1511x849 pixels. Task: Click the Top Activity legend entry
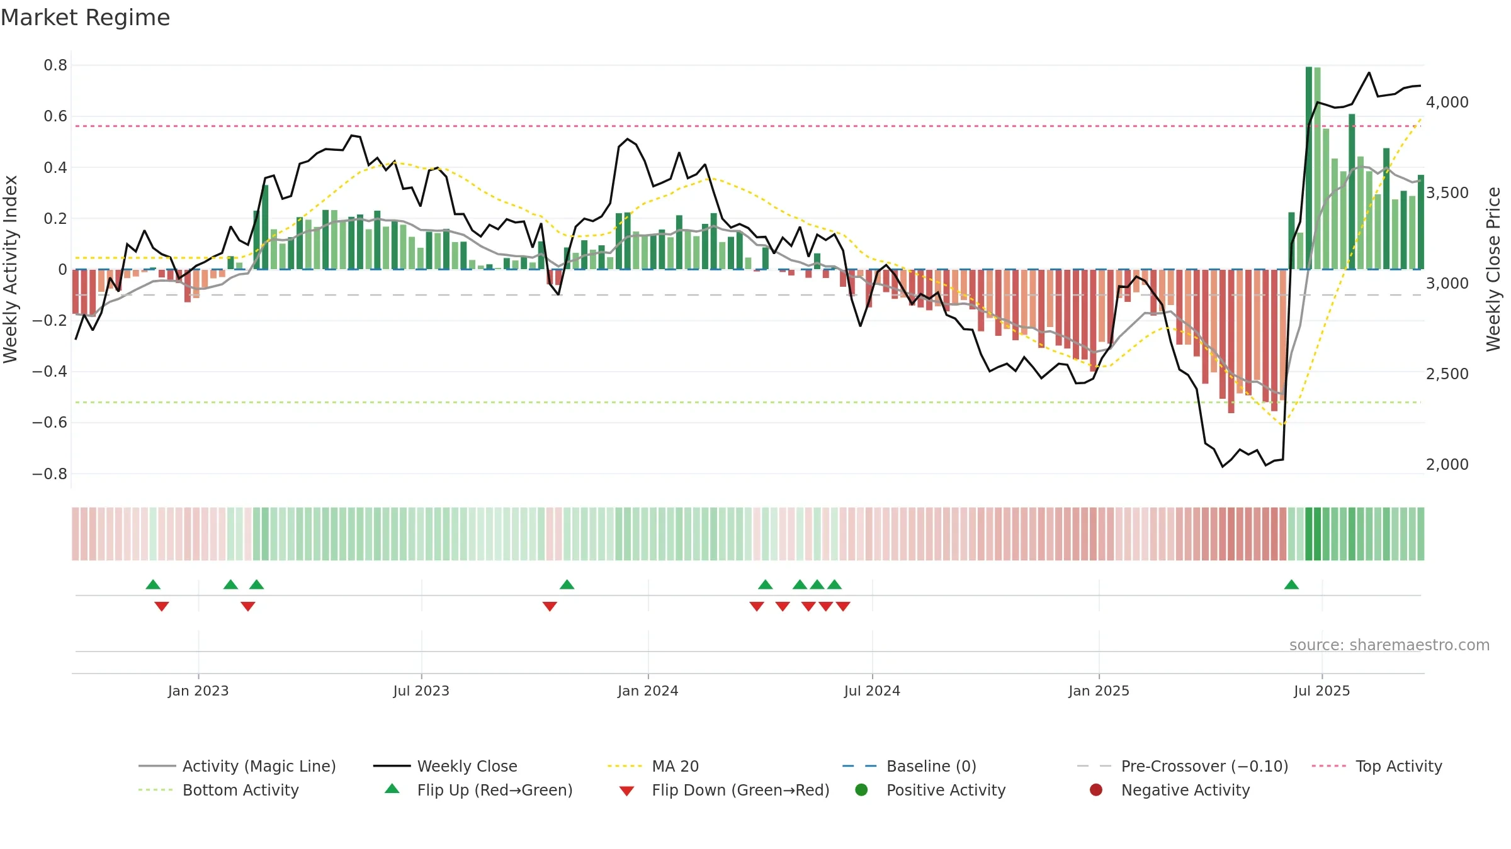[1377, 766]
